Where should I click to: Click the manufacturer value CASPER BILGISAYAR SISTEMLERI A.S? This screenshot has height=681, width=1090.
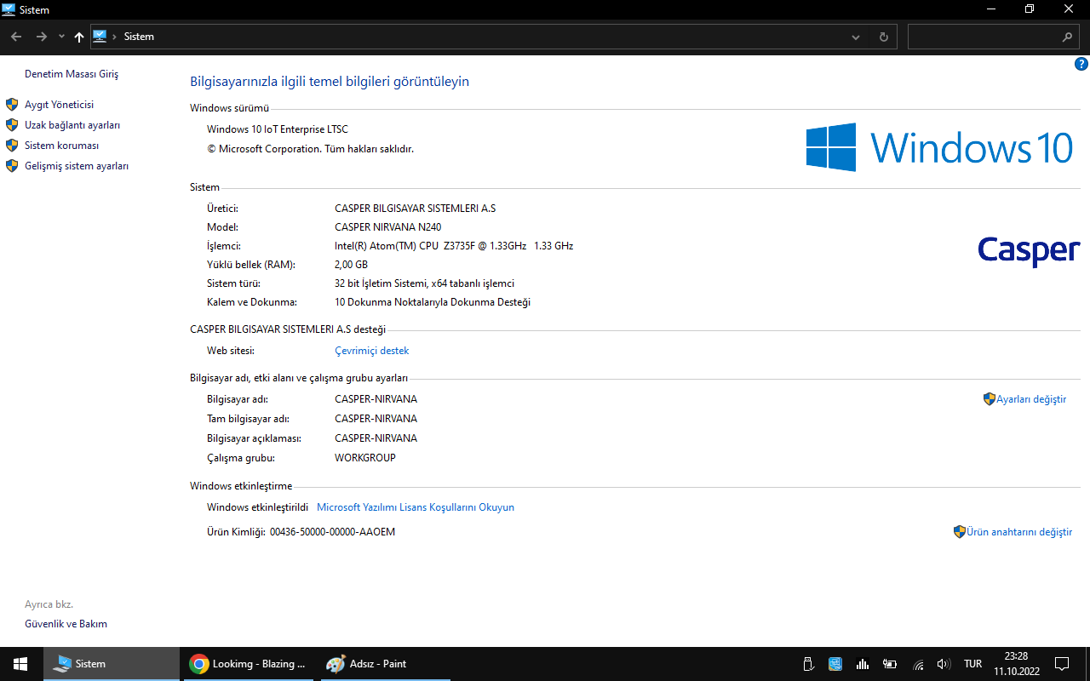[415, 209]
